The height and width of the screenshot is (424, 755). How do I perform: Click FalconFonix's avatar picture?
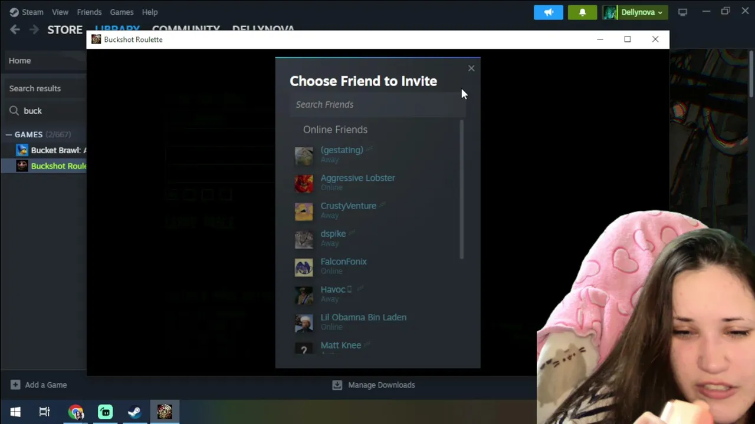pos(304,266)
